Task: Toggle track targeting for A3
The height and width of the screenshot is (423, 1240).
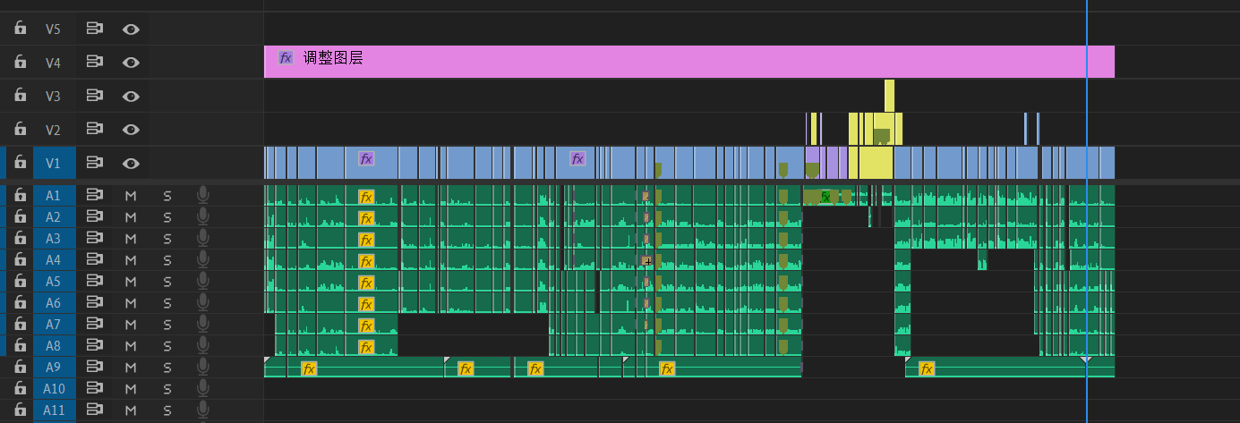Action: [54, 238]
